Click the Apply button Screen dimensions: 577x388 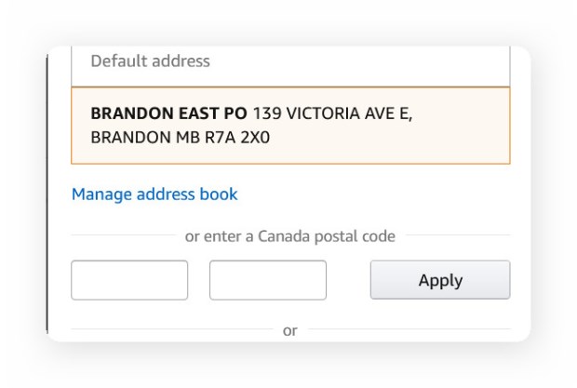pyautogui.click(x=440, y=280)
